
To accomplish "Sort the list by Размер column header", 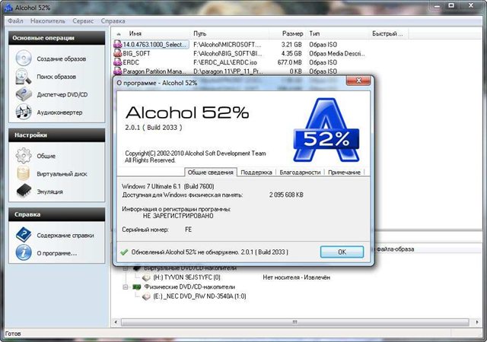I will (288, 33).
